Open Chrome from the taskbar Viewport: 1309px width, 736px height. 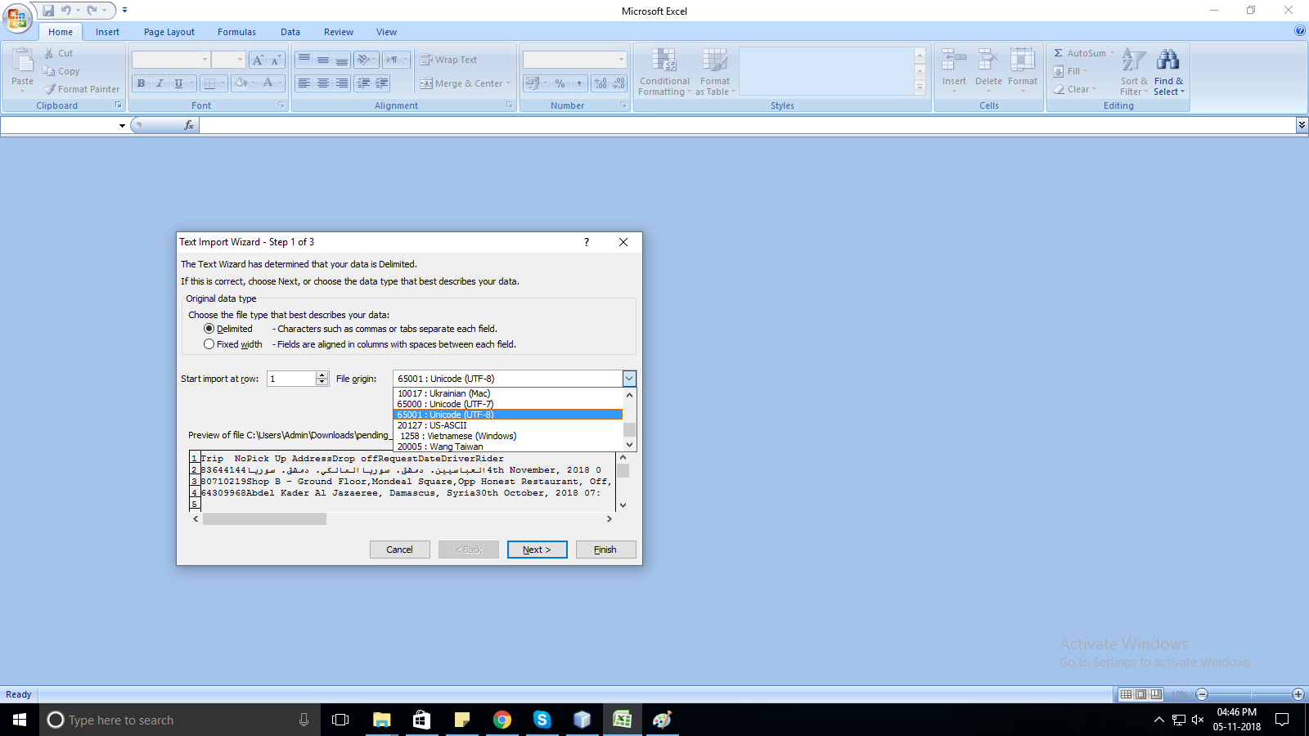click(502, 720)
